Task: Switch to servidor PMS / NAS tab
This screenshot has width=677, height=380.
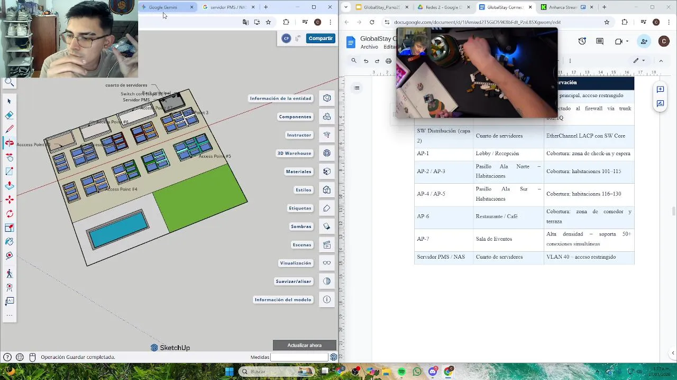Action: pos(228,7)
